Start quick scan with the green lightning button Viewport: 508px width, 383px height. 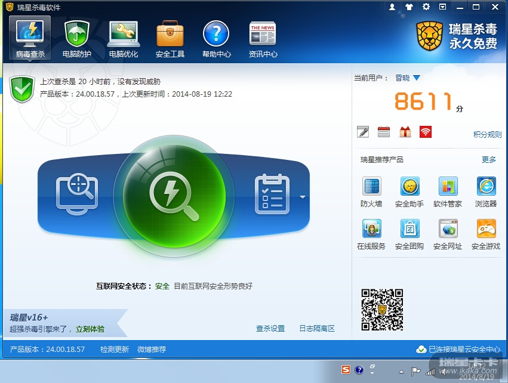[174, 196]
